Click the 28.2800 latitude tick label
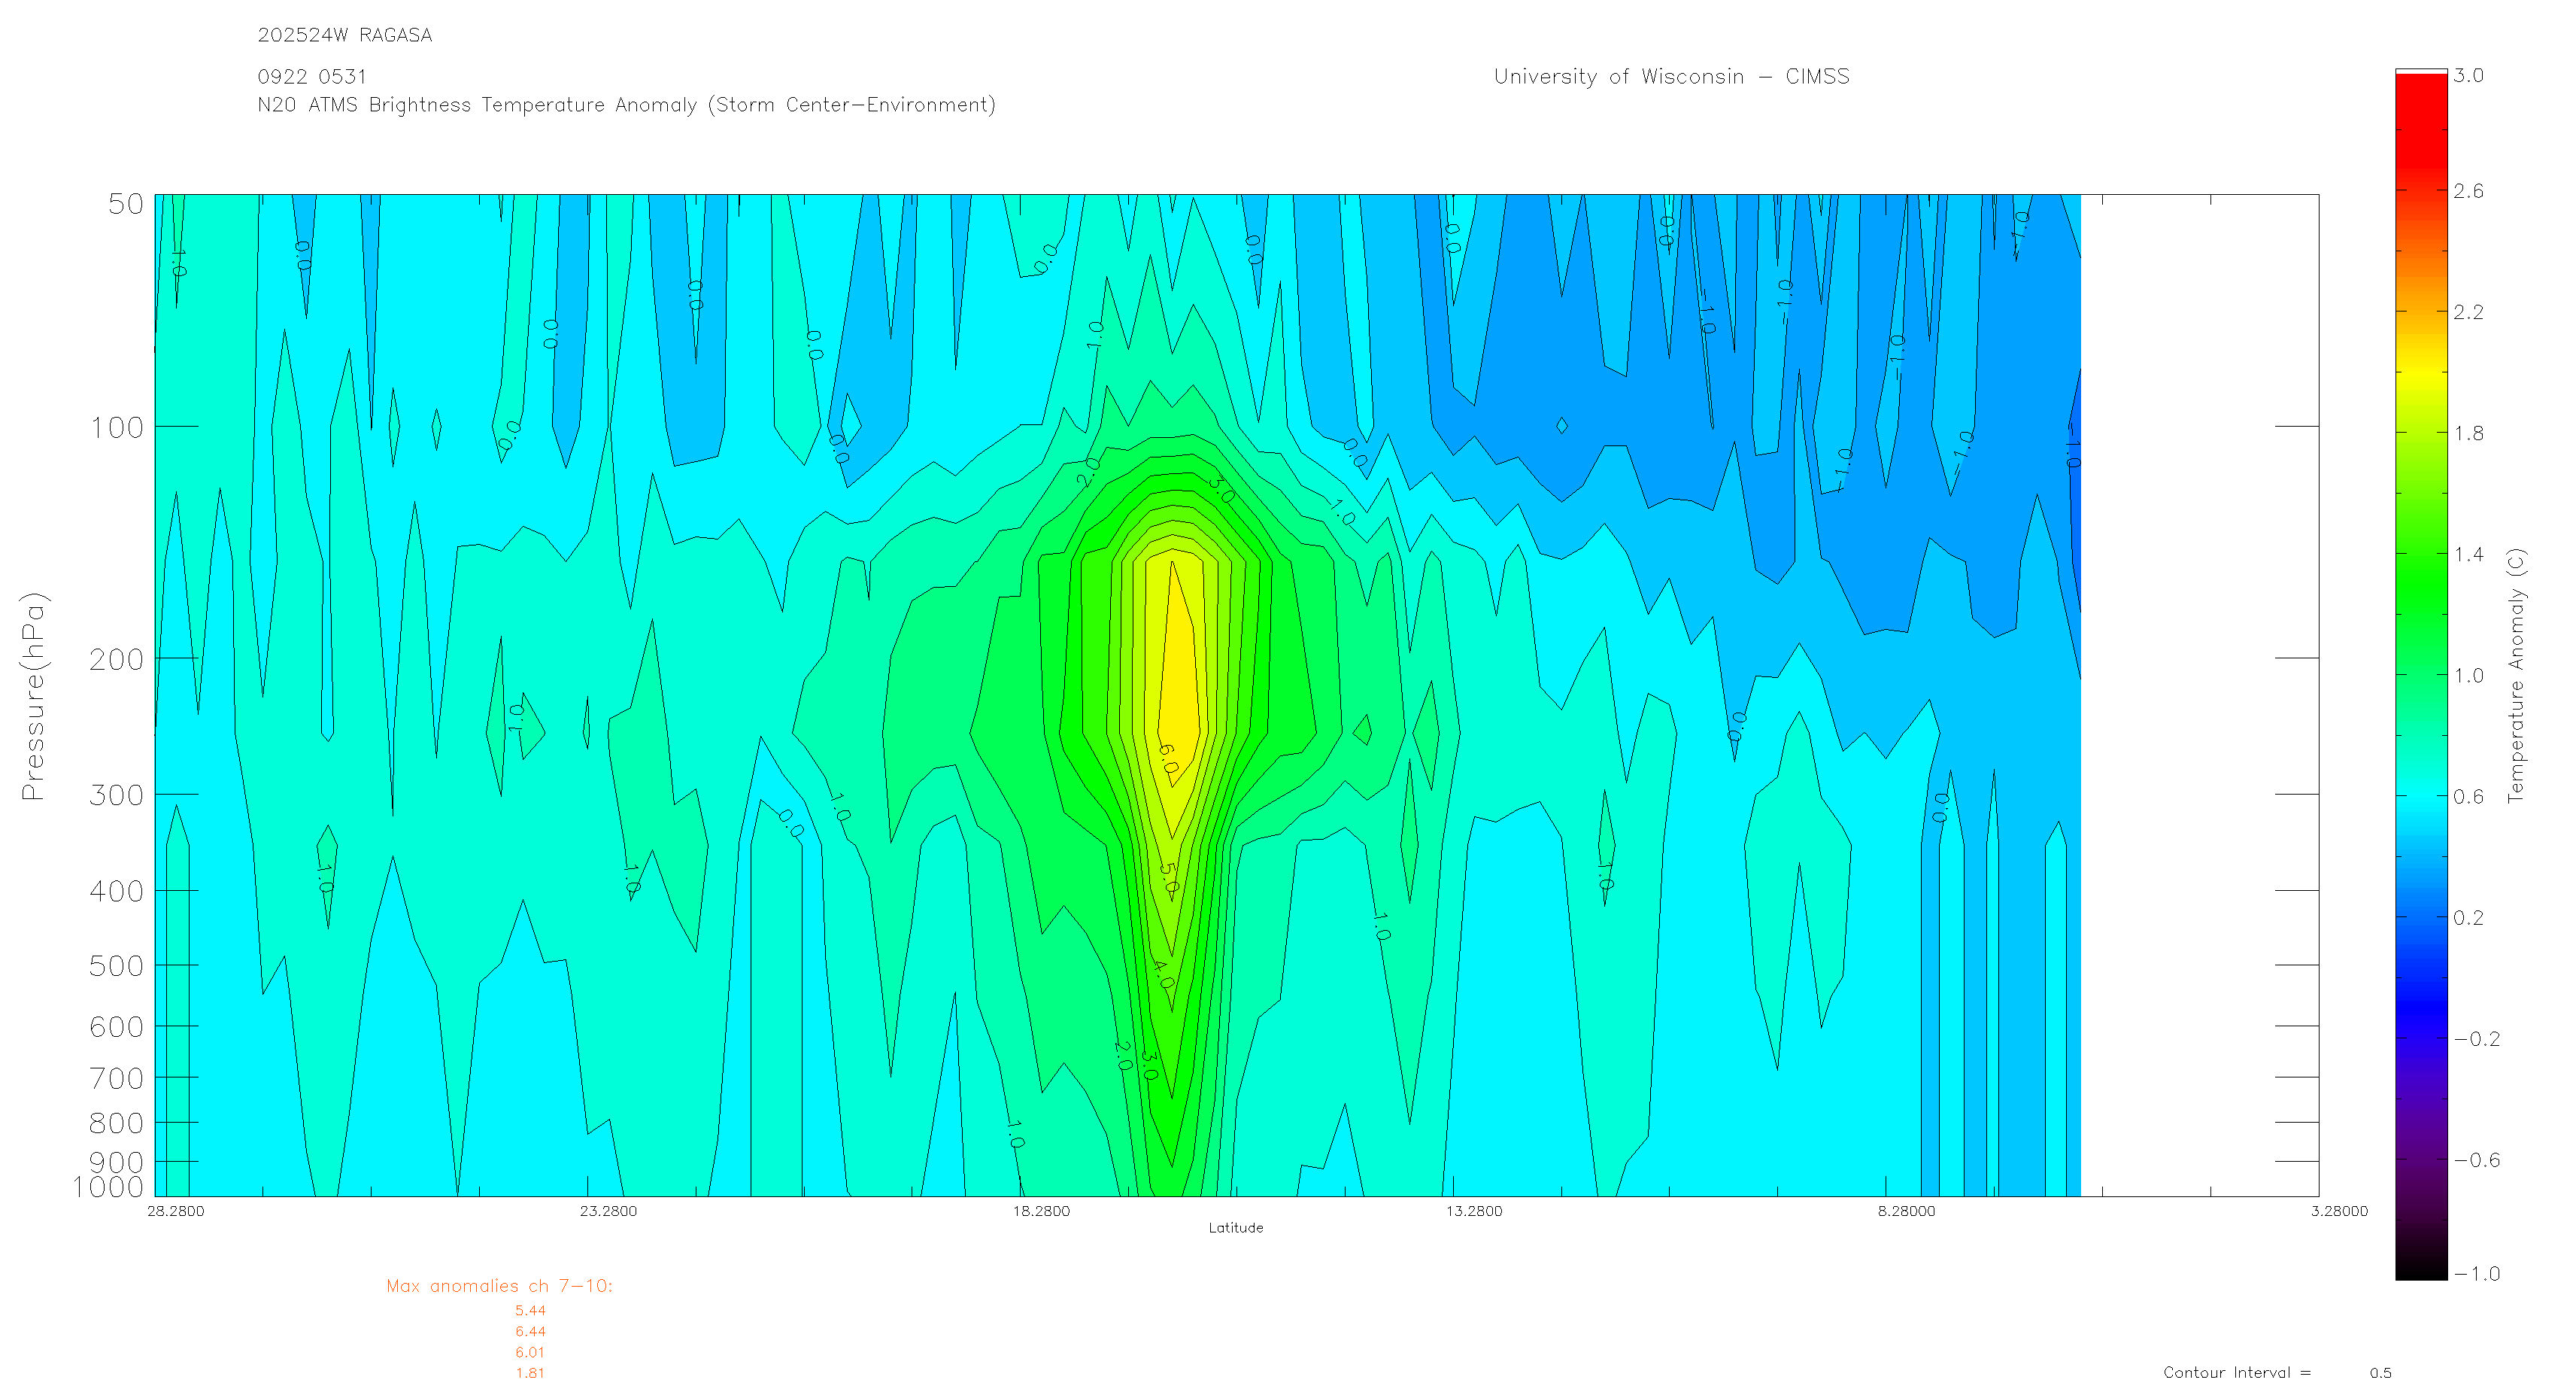The image size is (2576, 1392). 175,1212
